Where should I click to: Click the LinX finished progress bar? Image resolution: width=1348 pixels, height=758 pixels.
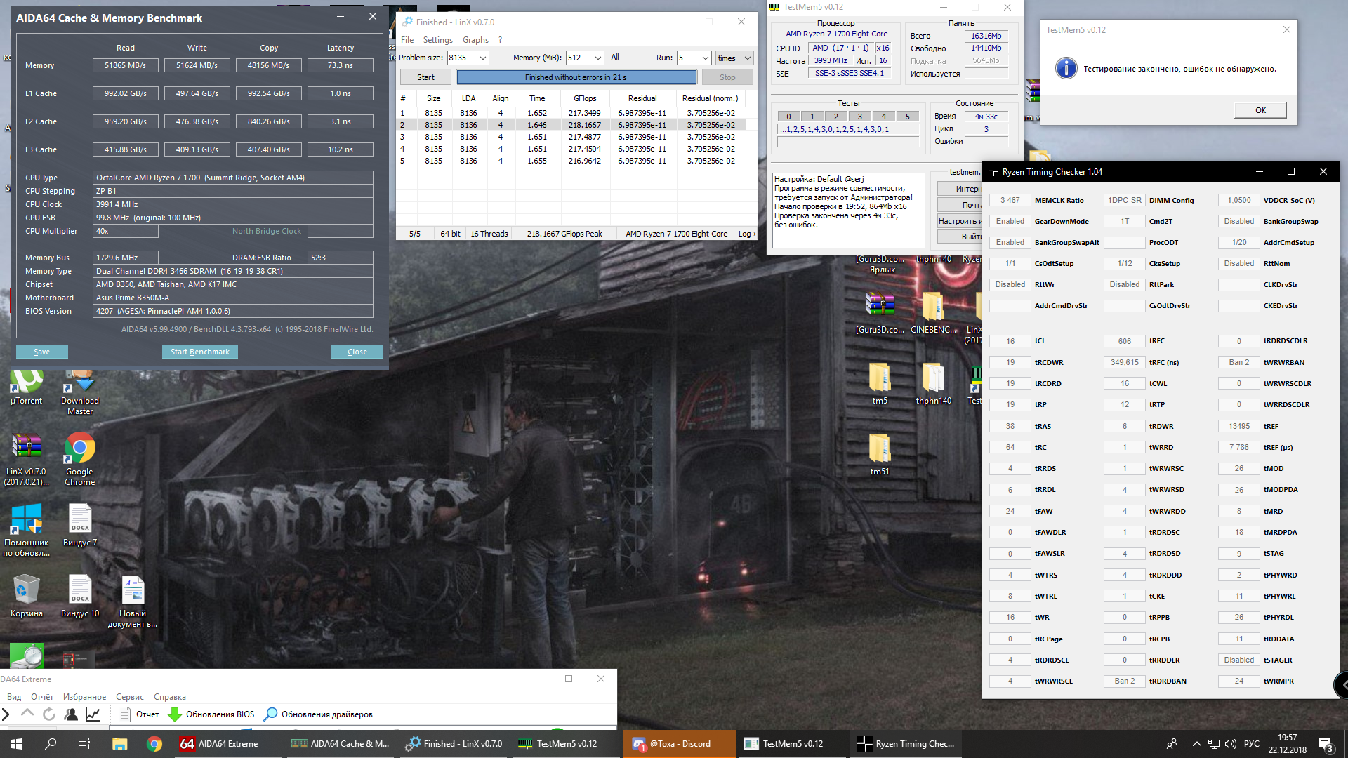click(576, 77)
